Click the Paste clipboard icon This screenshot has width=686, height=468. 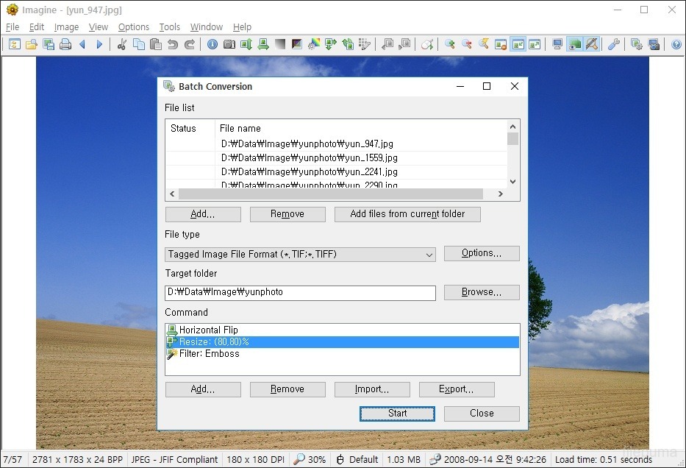pyautogui.click(x=155, y=44)
